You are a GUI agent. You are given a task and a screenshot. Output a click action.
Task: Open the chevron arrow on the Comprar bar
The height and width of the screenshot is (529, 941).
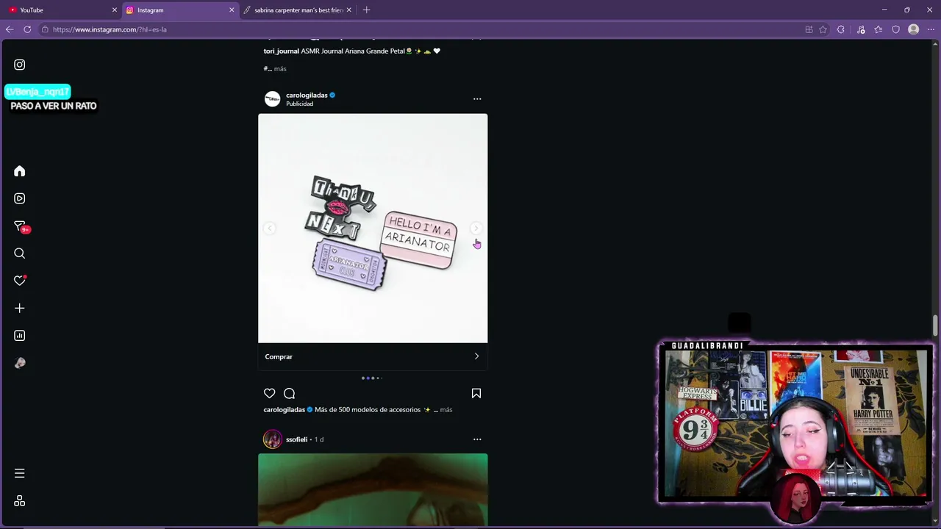(476, 356)
